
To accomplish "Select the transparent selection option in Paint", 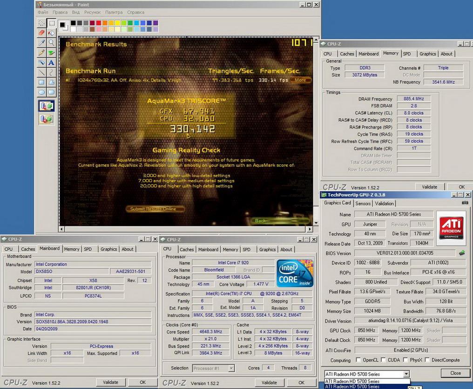I will (47, 119).
